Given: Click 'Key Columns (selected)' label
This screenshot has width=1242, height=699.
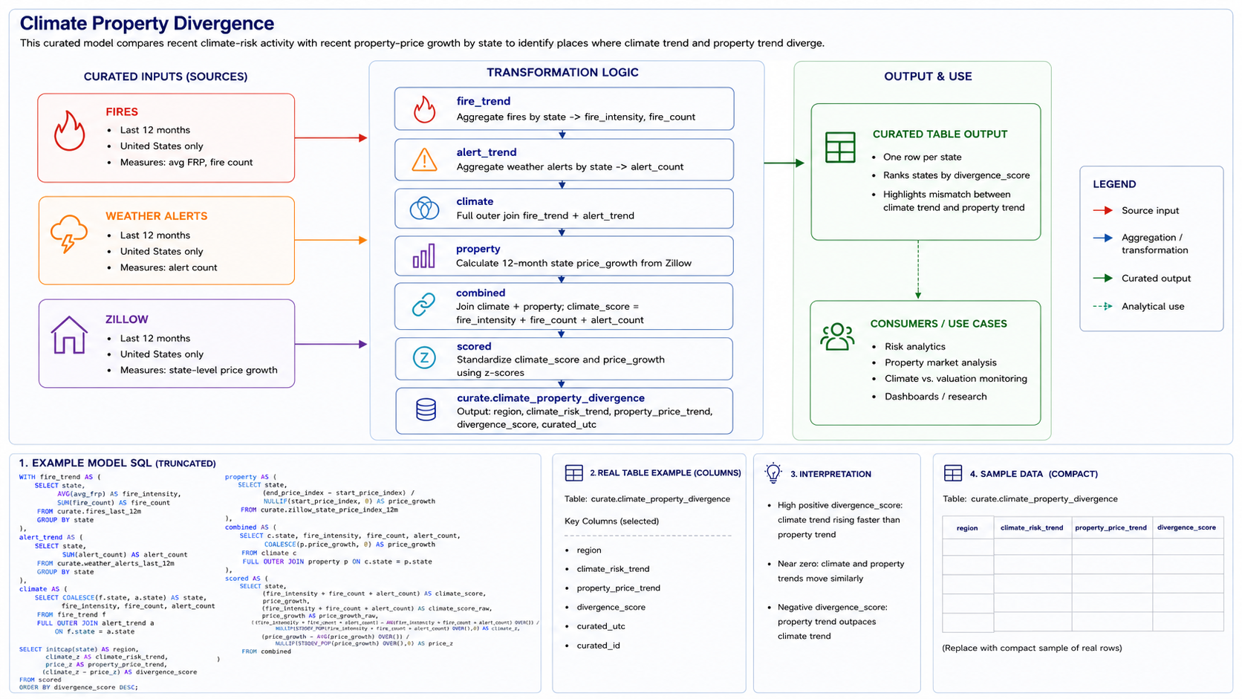Looking at the screenshot, I should point(611,521).
